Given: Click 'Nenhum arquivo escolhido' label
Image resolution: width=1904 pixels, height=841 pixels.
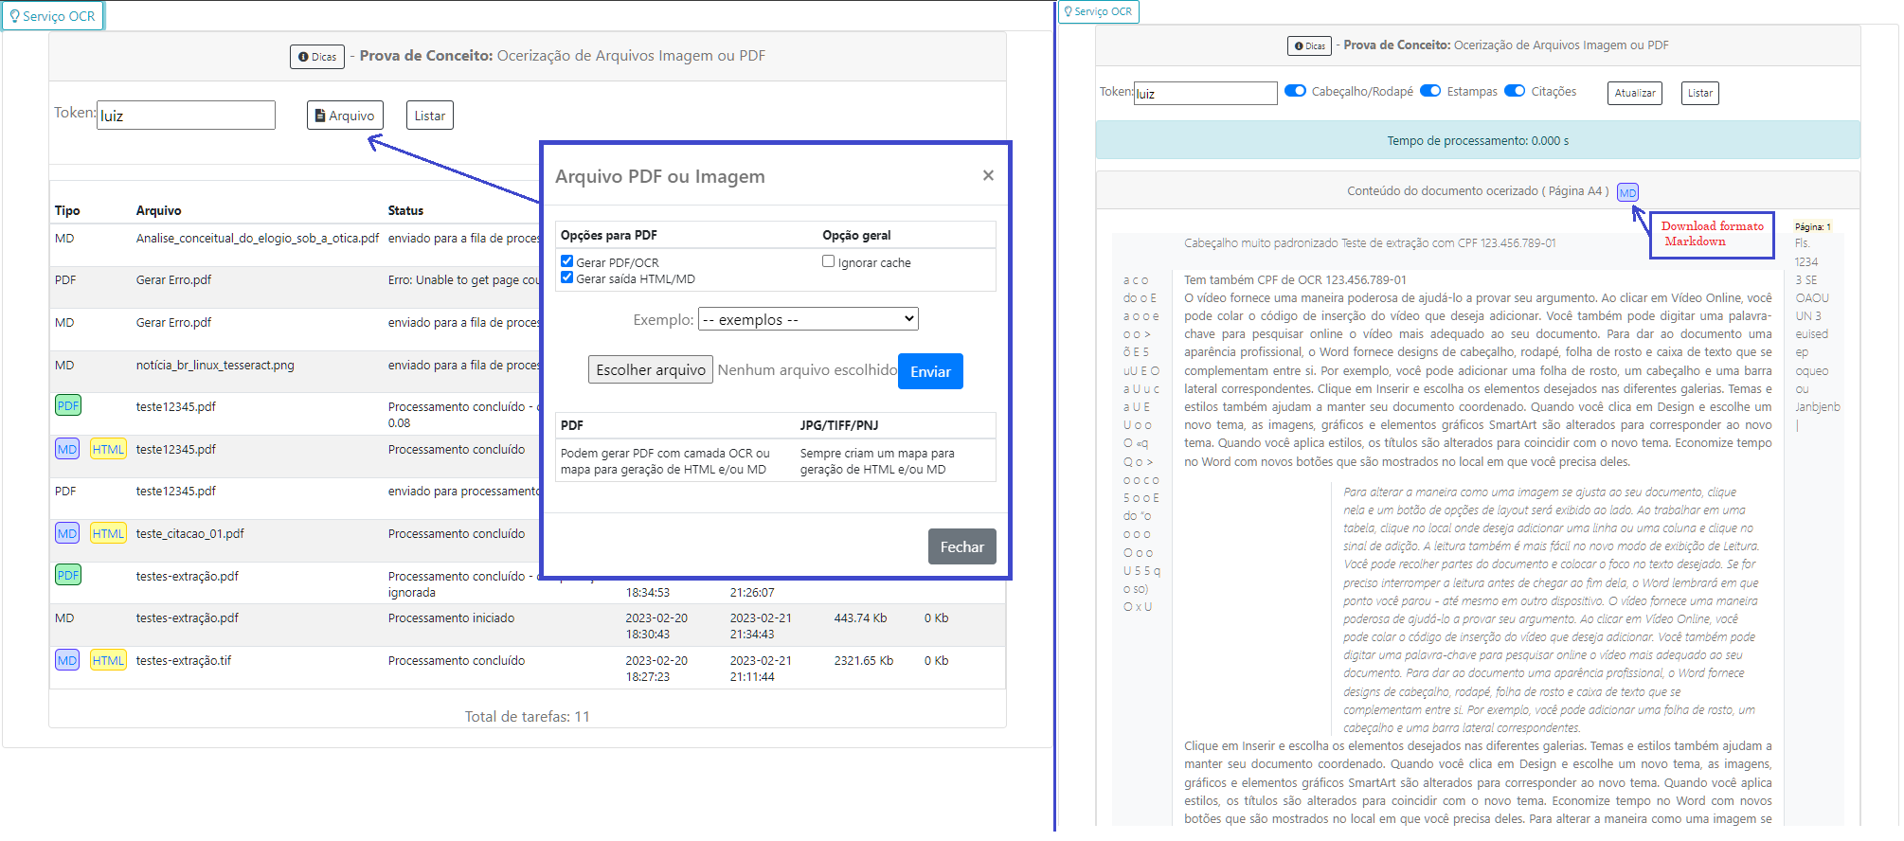Looking at the screenshot, I should (807, 369).
